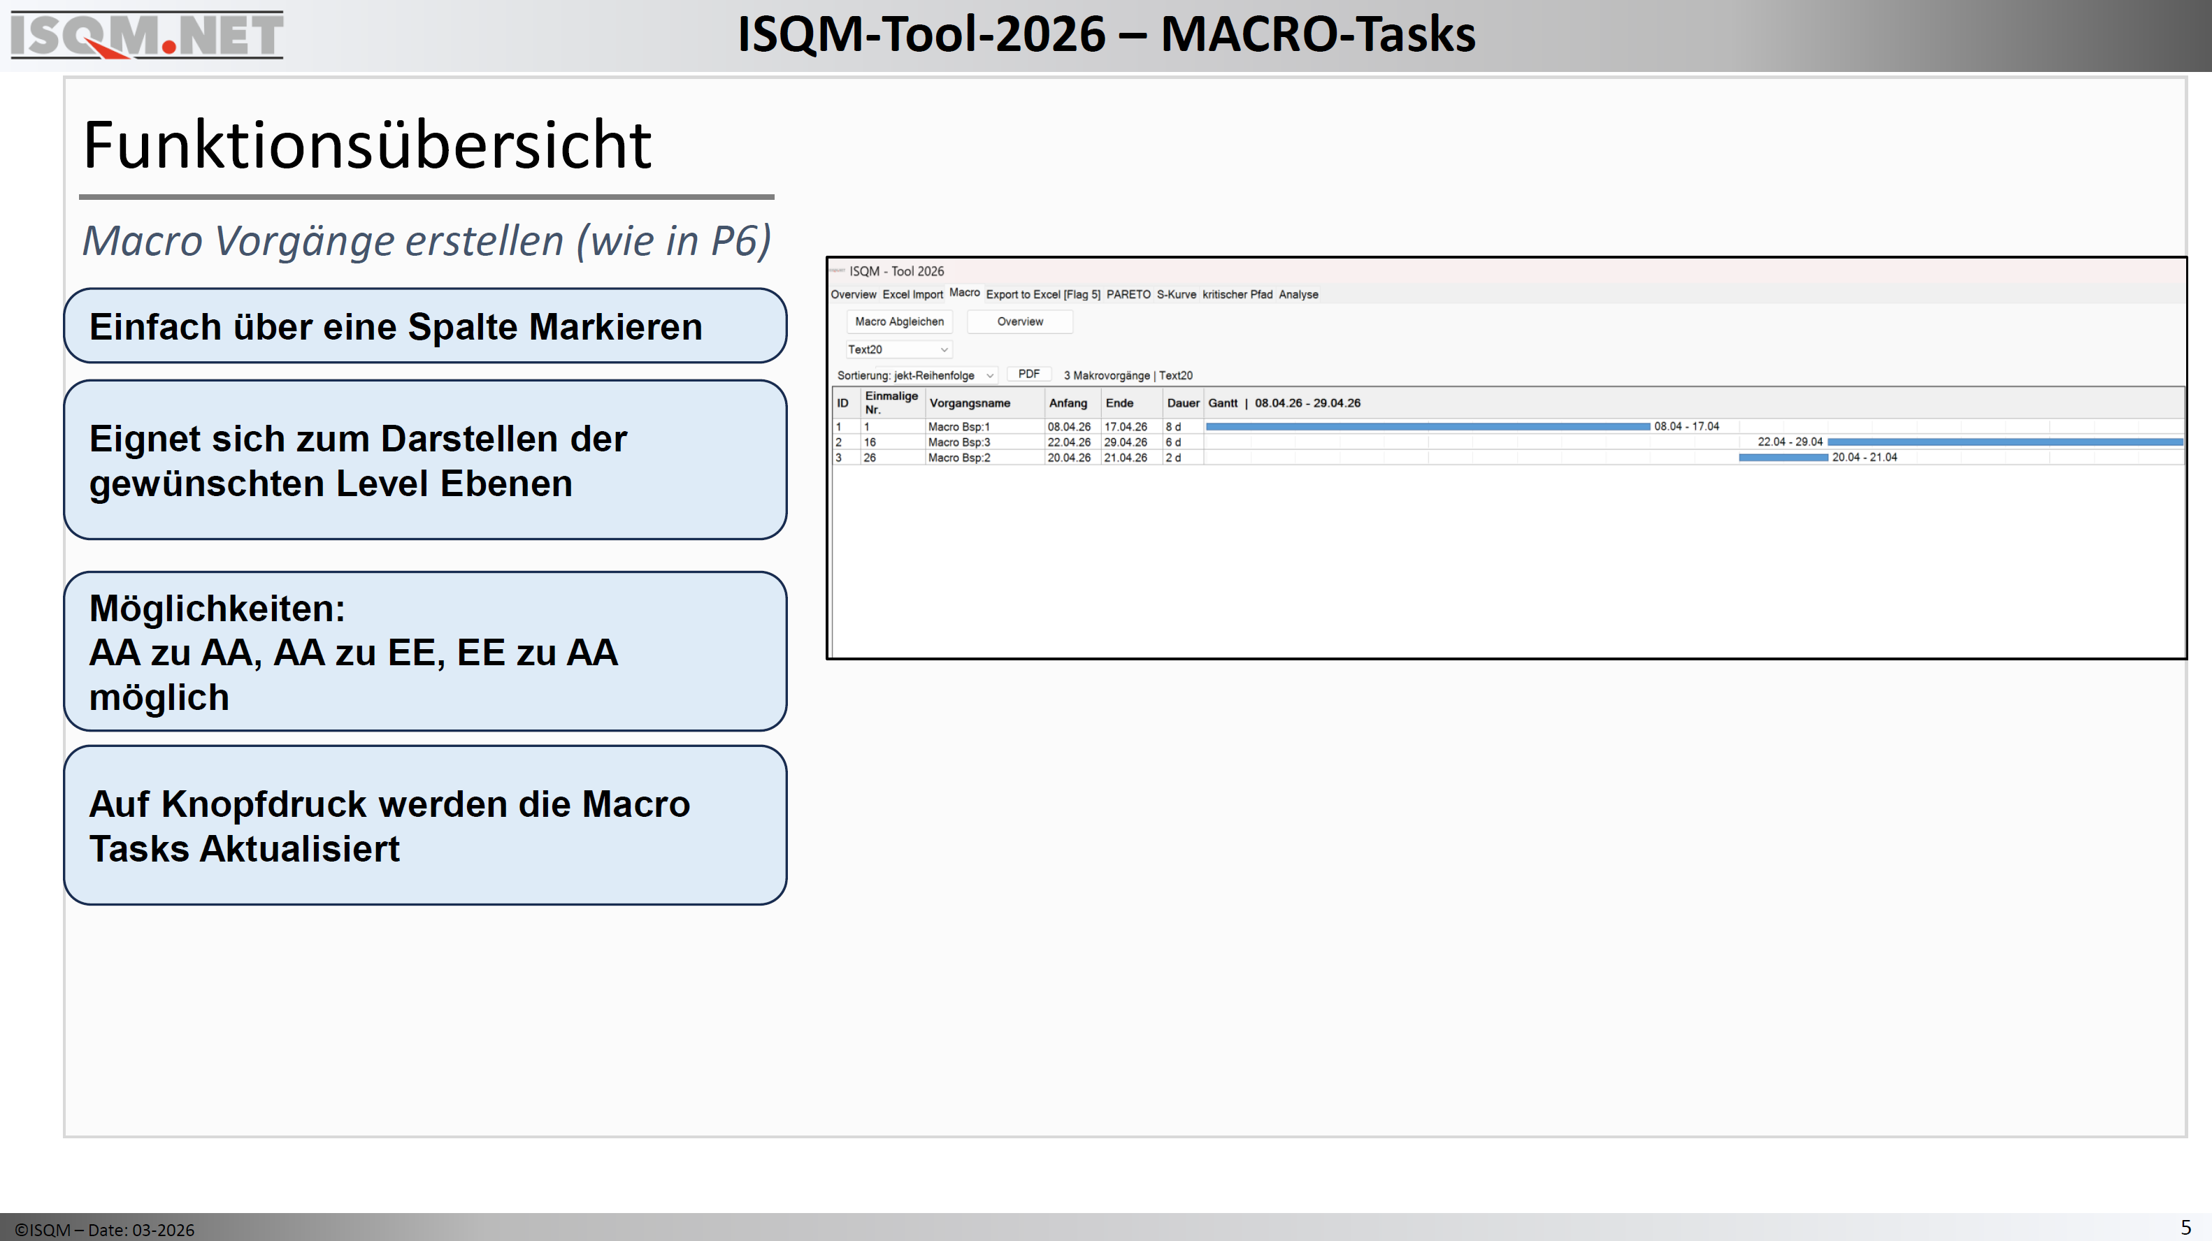This screenshot has width=2212, height=1241.
Task: Click the Anfang column header
Action: tap(1068, 403)
